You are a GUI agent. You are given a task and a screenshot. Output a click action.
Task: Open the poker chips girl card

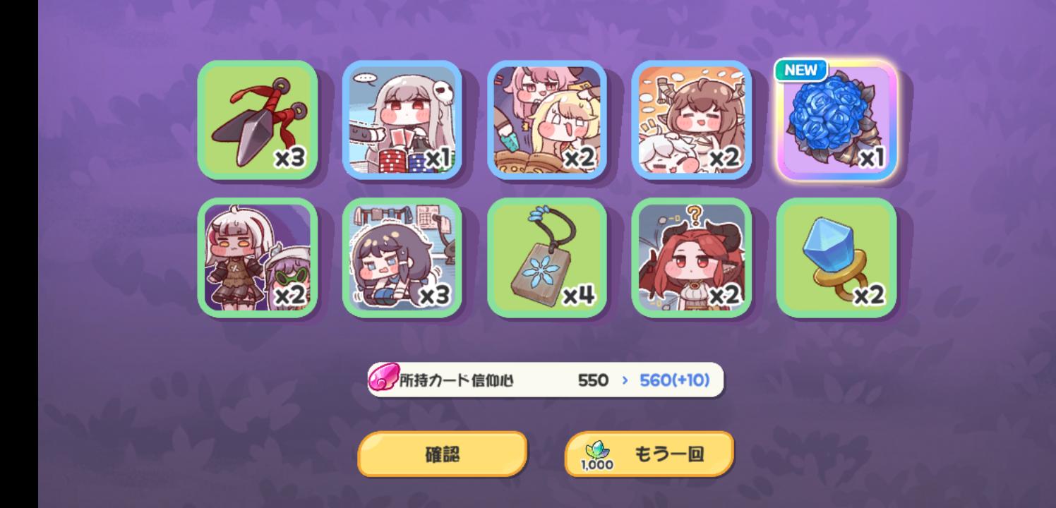(x=402, y=120)
